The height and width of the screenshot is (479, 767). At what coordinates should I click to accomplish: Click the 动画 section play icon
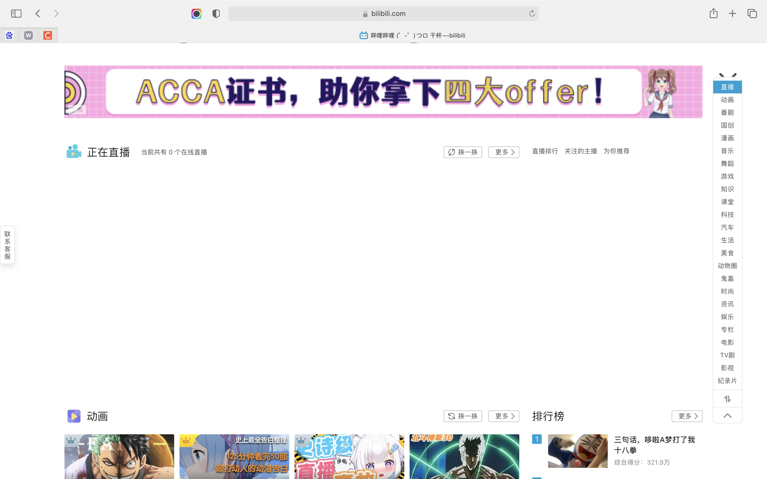click(74, 416)
